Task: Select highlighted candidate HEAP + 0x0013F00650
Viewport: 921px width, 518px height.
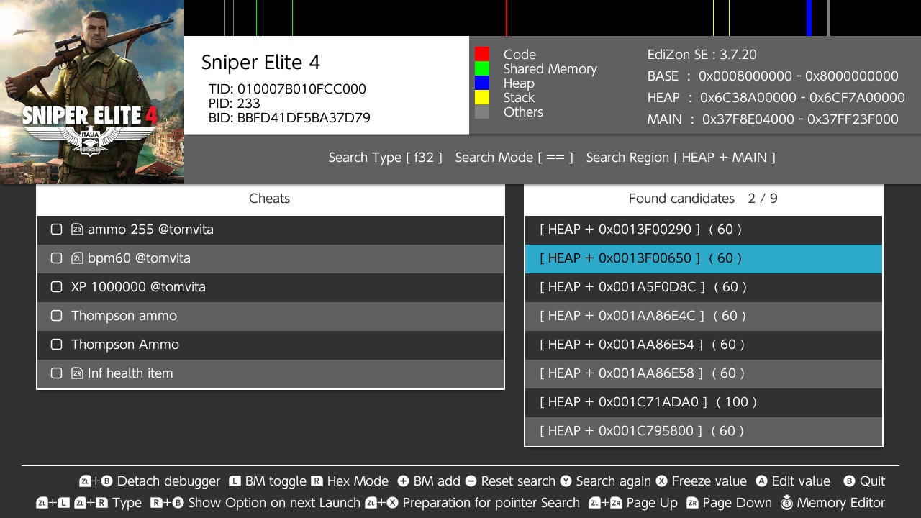Action: 704,258
